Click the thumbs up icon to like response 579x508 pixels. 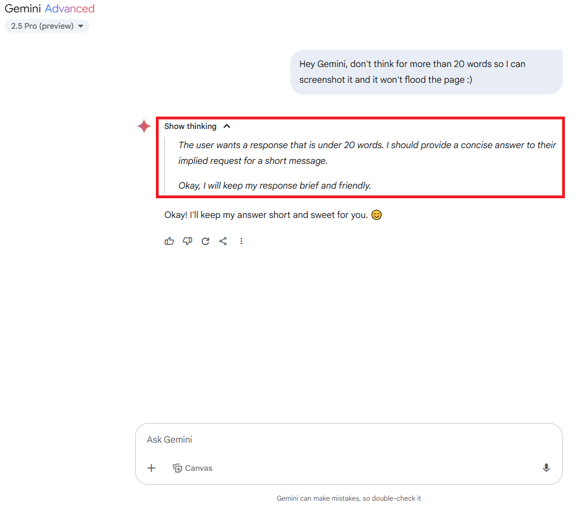point(169,241)
